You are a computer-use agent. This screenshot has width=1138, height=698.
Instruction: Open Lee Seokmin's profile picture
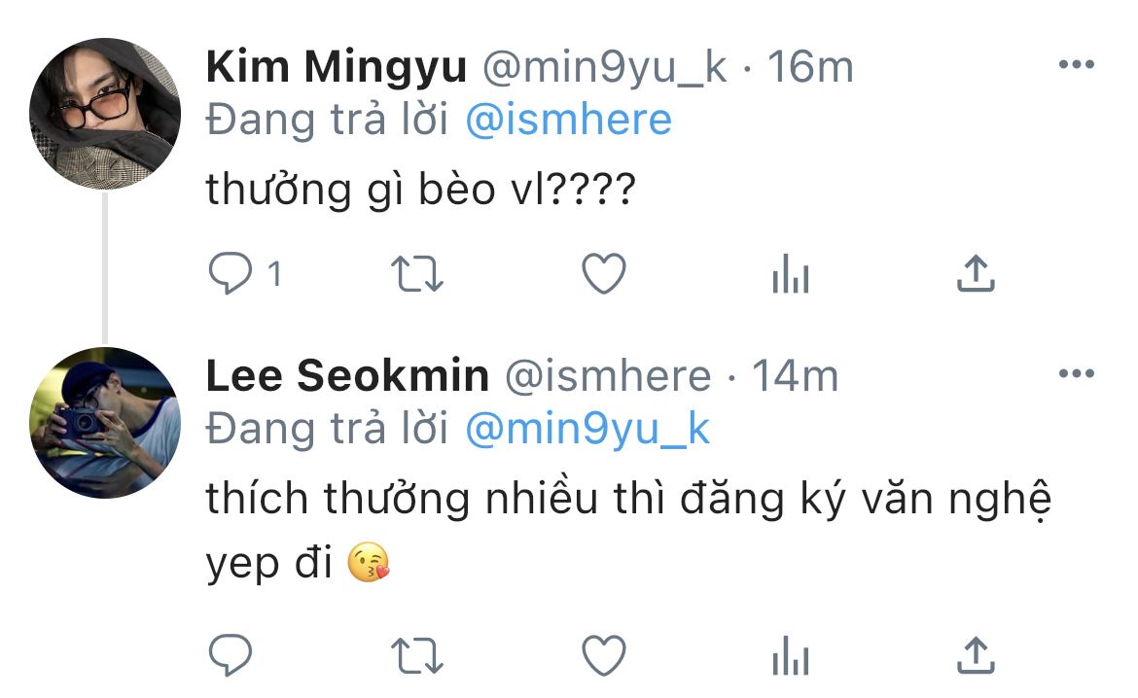105,423
